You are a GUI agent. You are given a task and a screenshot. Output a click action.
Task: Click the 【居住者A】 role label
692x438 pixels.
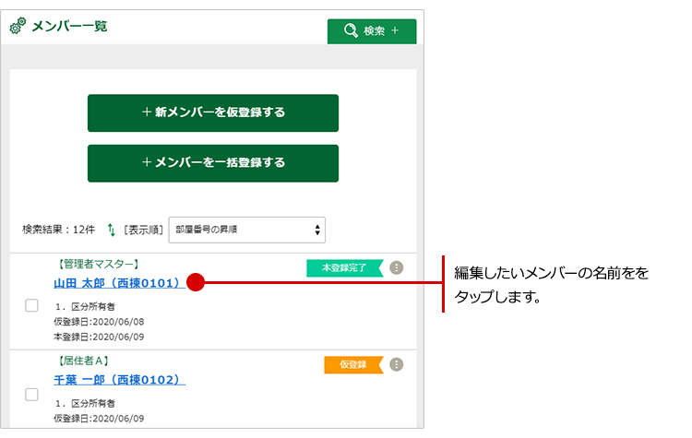tap(81, 361)
